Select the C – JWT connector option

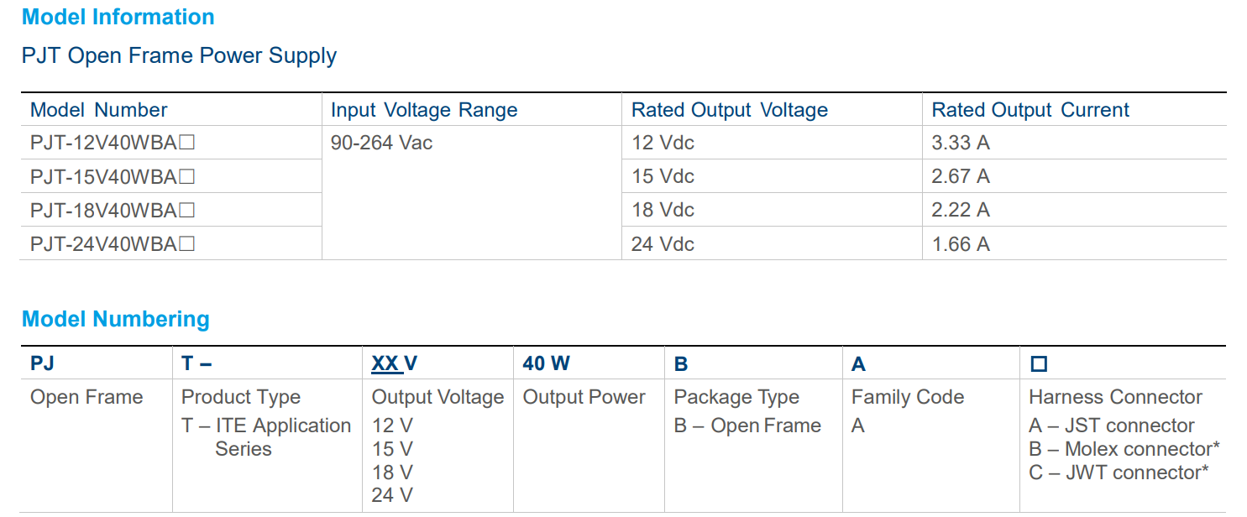coord(1118,473)
